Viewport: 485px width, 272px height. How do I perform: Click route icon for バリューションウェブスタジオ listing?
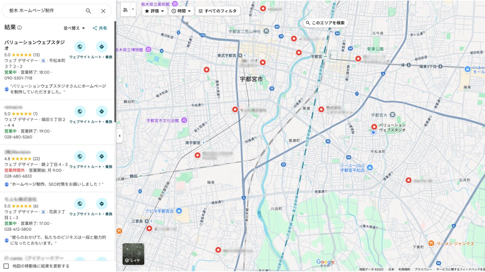tap(102, 47)
